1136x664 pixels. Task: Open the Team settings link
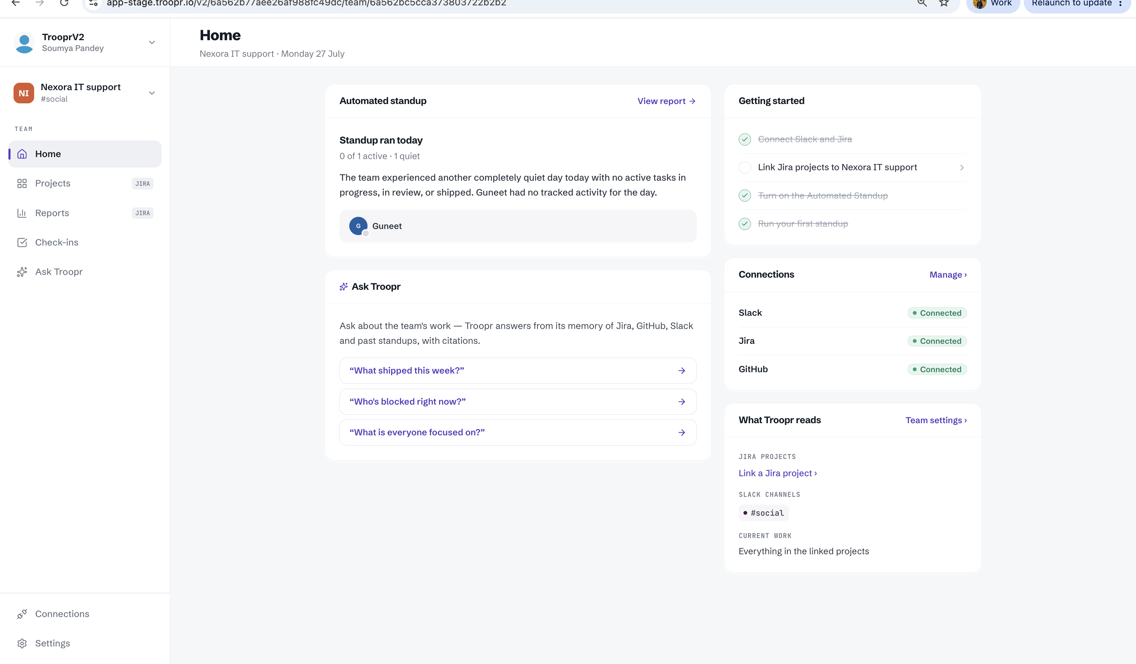pos(936,420)
